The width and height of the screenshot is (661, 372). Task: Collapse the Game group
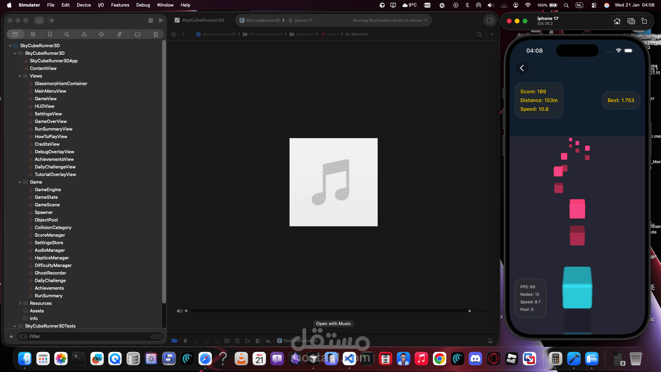pyautogui.click(x=20, y=182)
